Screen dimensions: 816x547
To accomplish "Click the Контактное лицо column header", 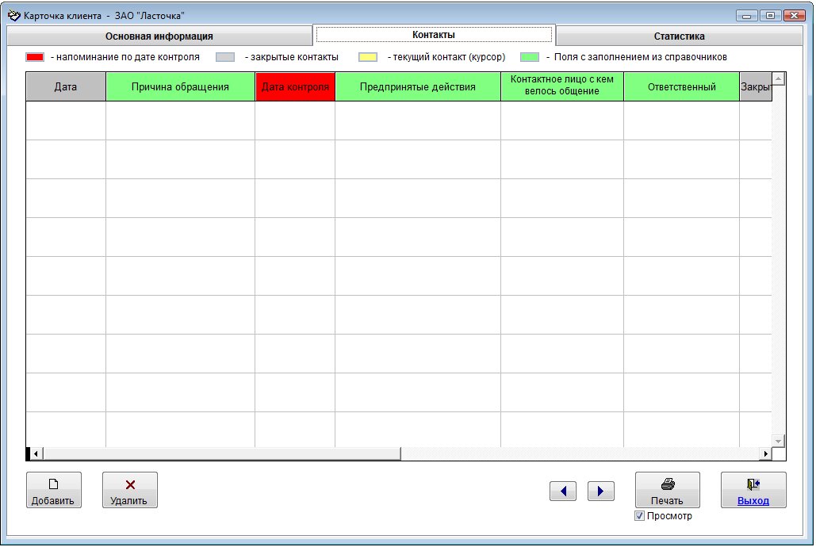I will [x=562, y=86].
